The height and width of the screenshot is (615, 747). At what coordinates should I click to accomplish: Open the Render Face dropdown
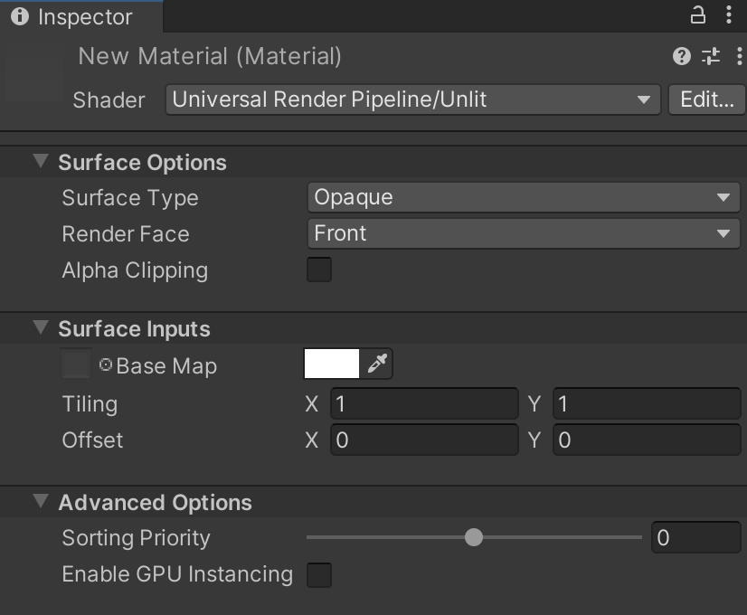point(523,233)
